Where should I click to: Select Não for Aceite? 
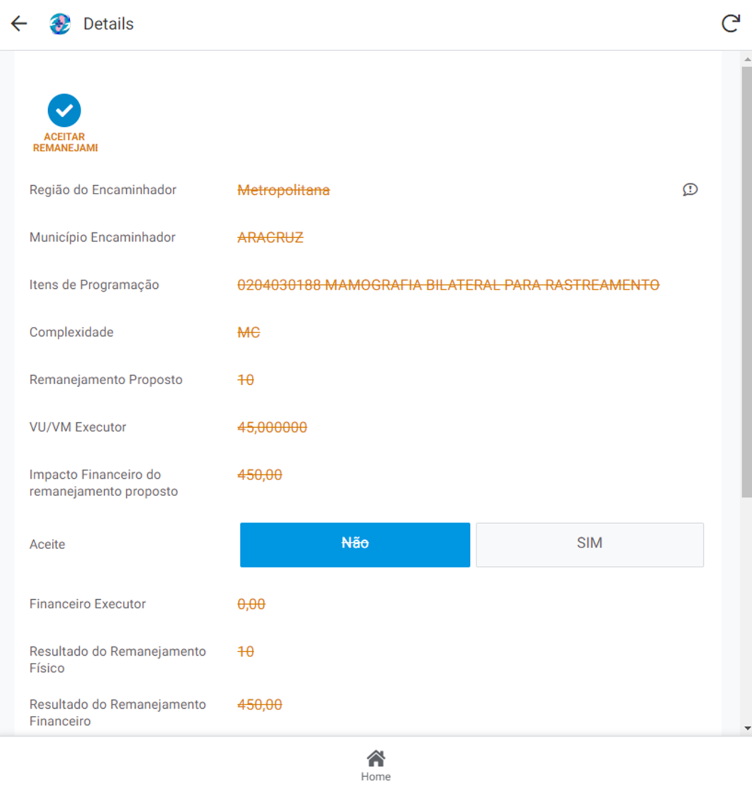point(355,544)
